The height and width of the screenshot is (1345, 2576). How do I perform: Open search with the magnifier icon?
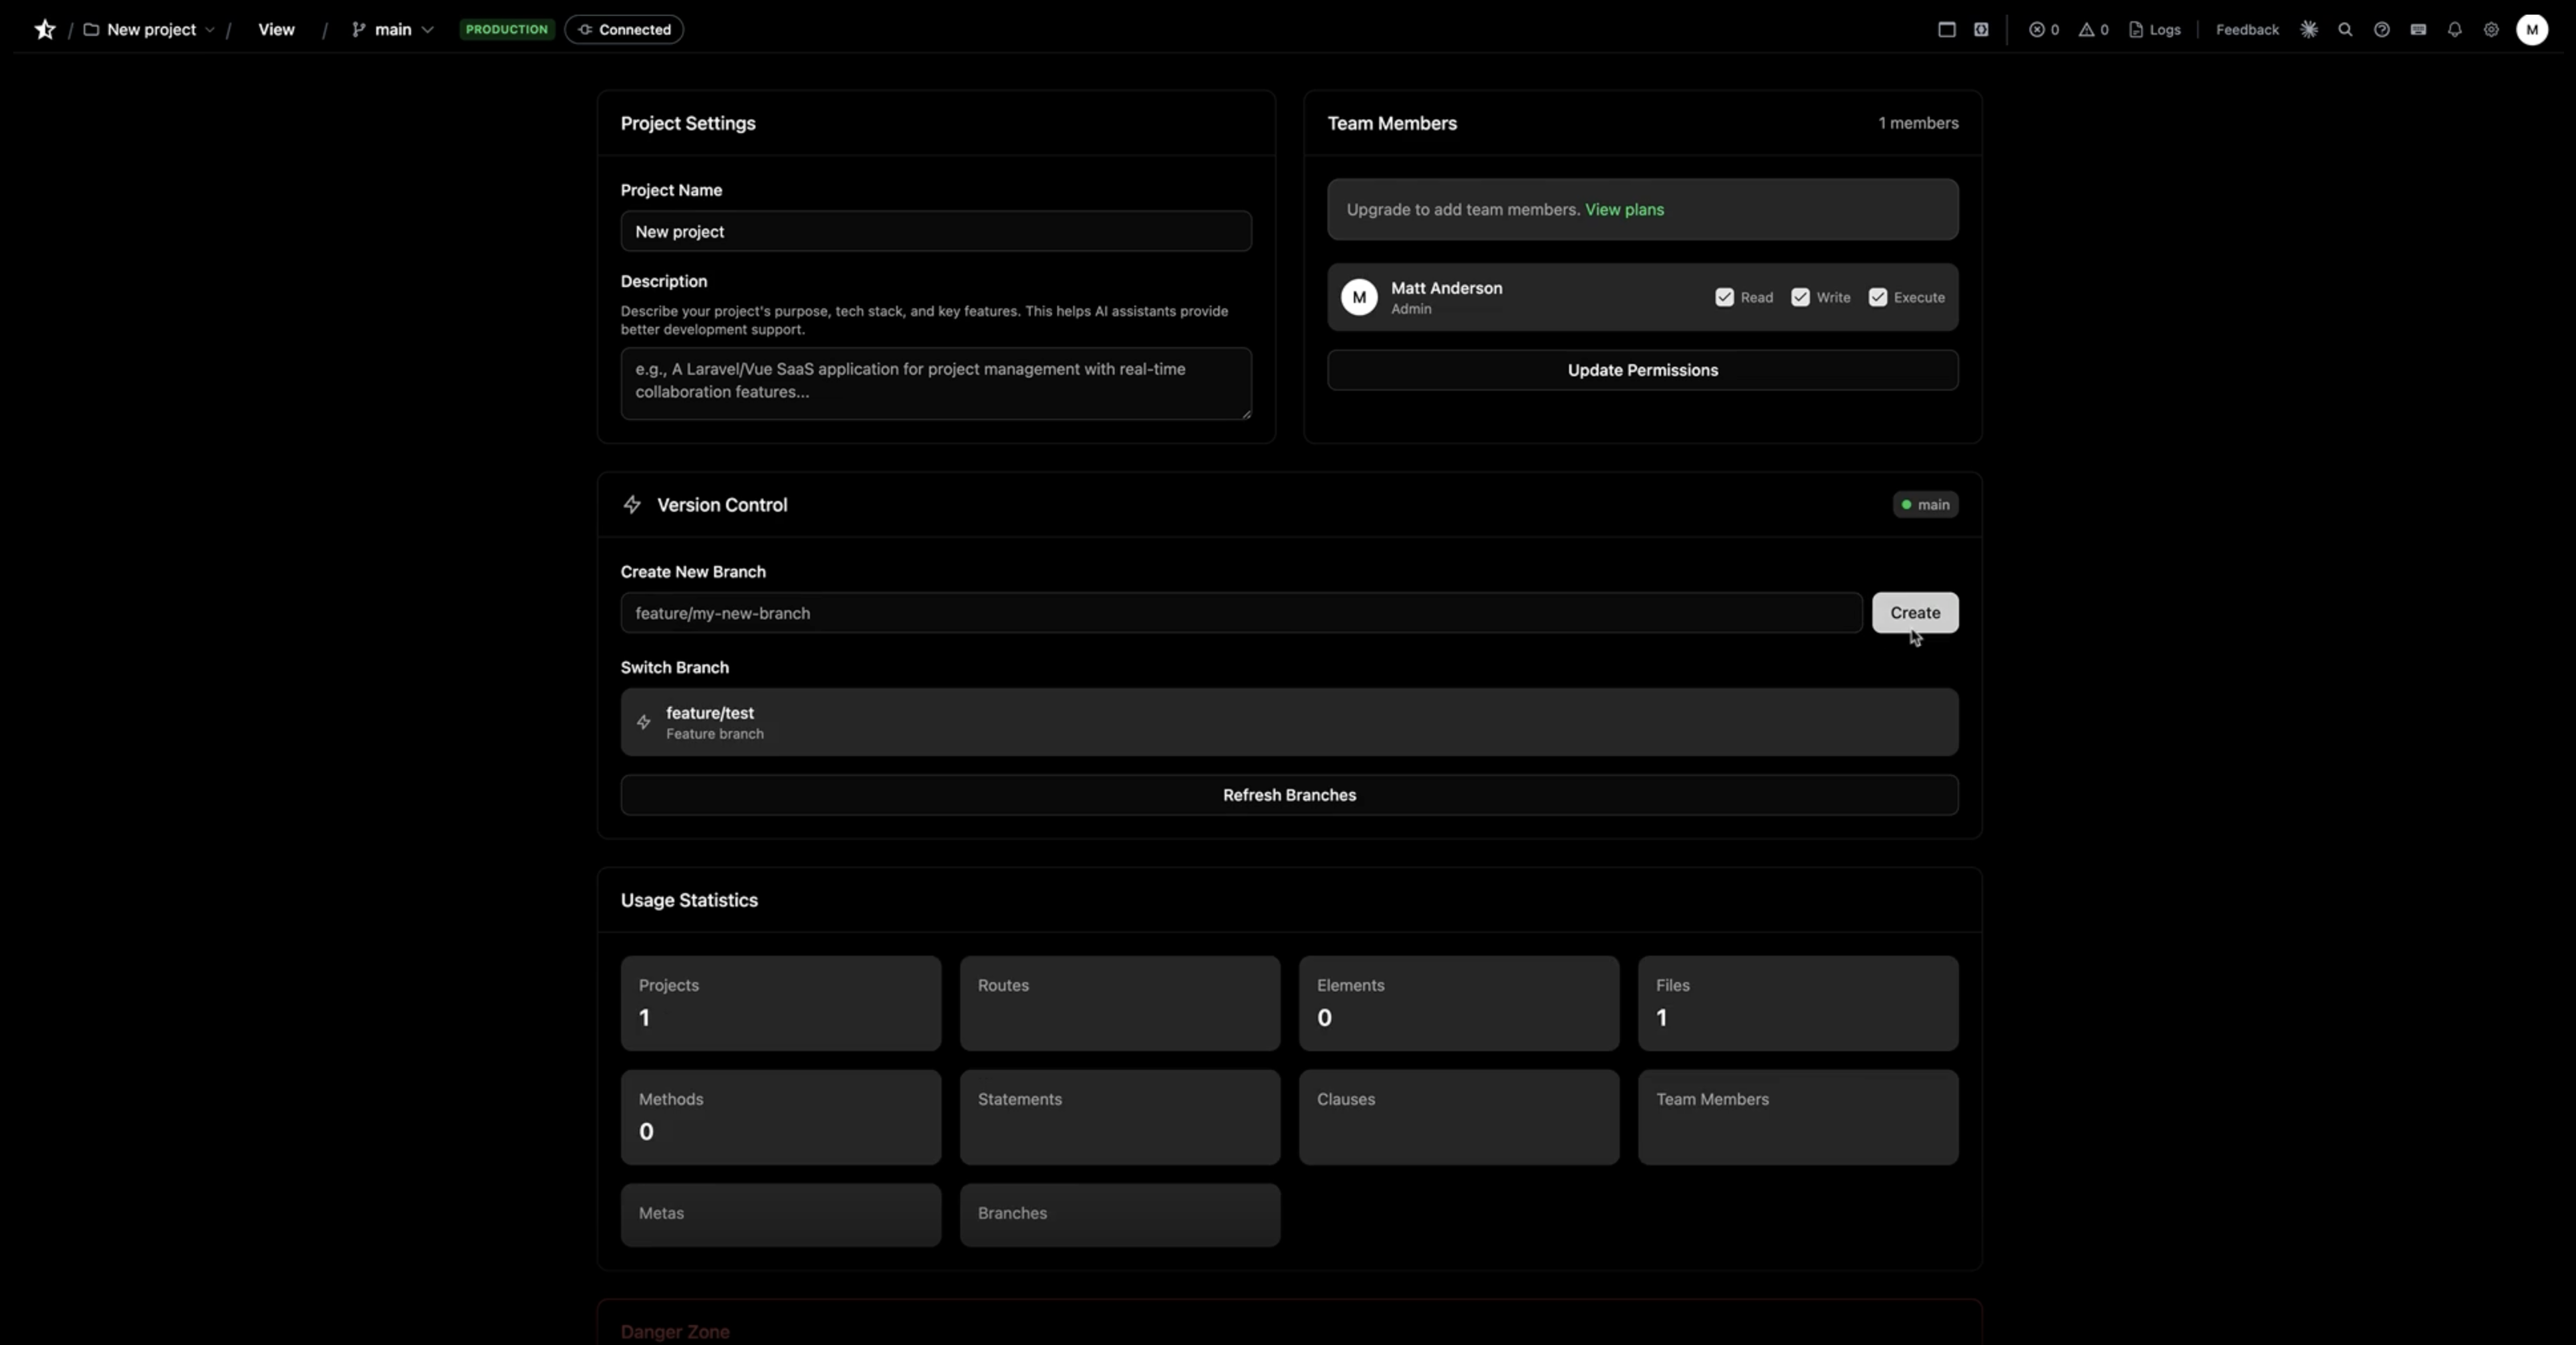2345,29
